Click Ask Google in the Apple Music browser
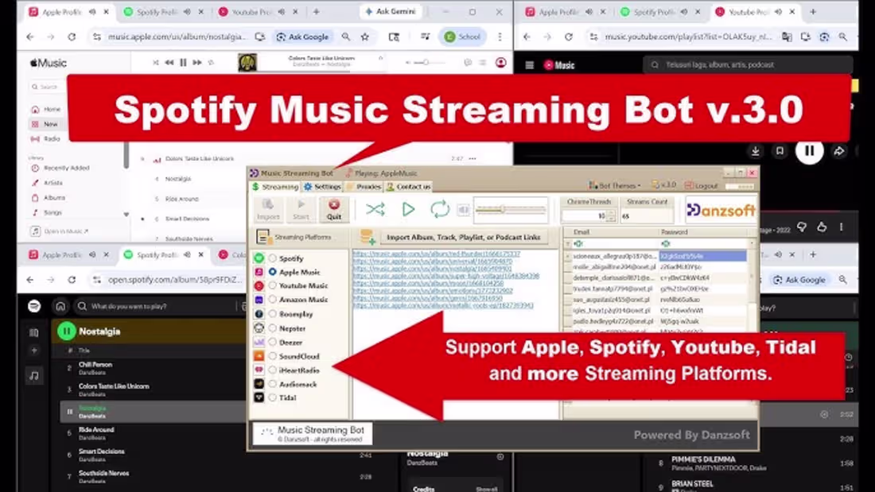875x492 pixels. point(302,37)
